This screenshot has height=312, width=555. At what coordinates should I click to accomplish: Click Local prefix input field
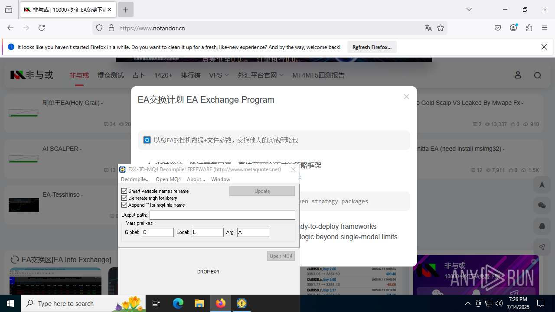pyautogui.click(x=208, y=232)
